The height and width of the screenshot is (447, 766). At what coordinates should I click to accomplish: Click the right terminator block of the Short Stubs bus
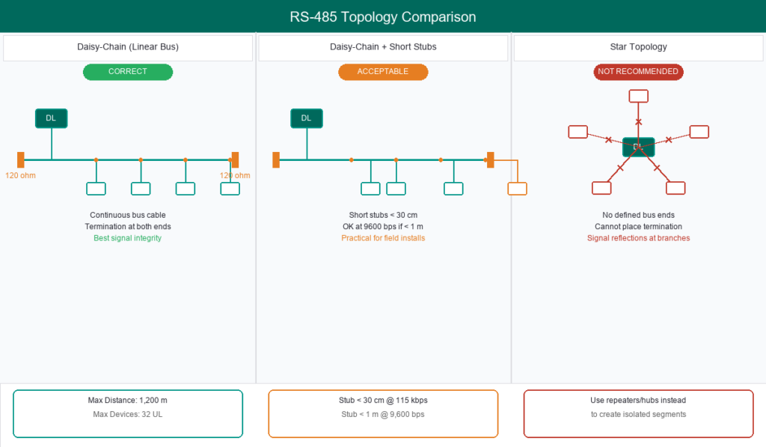click(x=491, y=160)
